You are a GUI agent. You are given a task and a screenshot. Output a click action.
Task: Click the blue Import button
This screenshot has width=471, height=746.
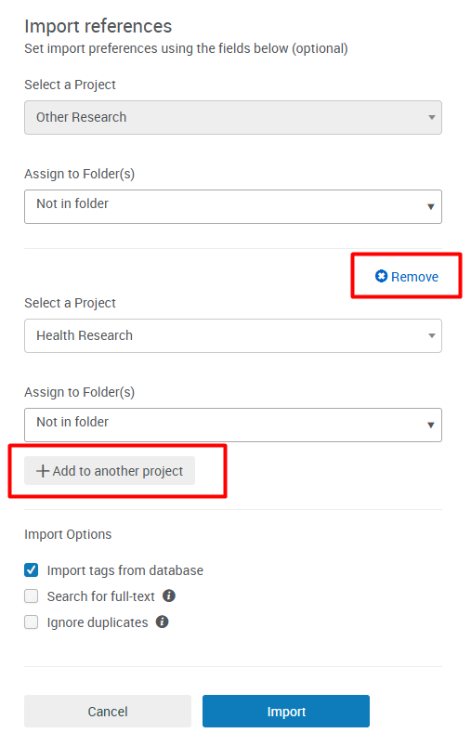(x=286, y=712)
